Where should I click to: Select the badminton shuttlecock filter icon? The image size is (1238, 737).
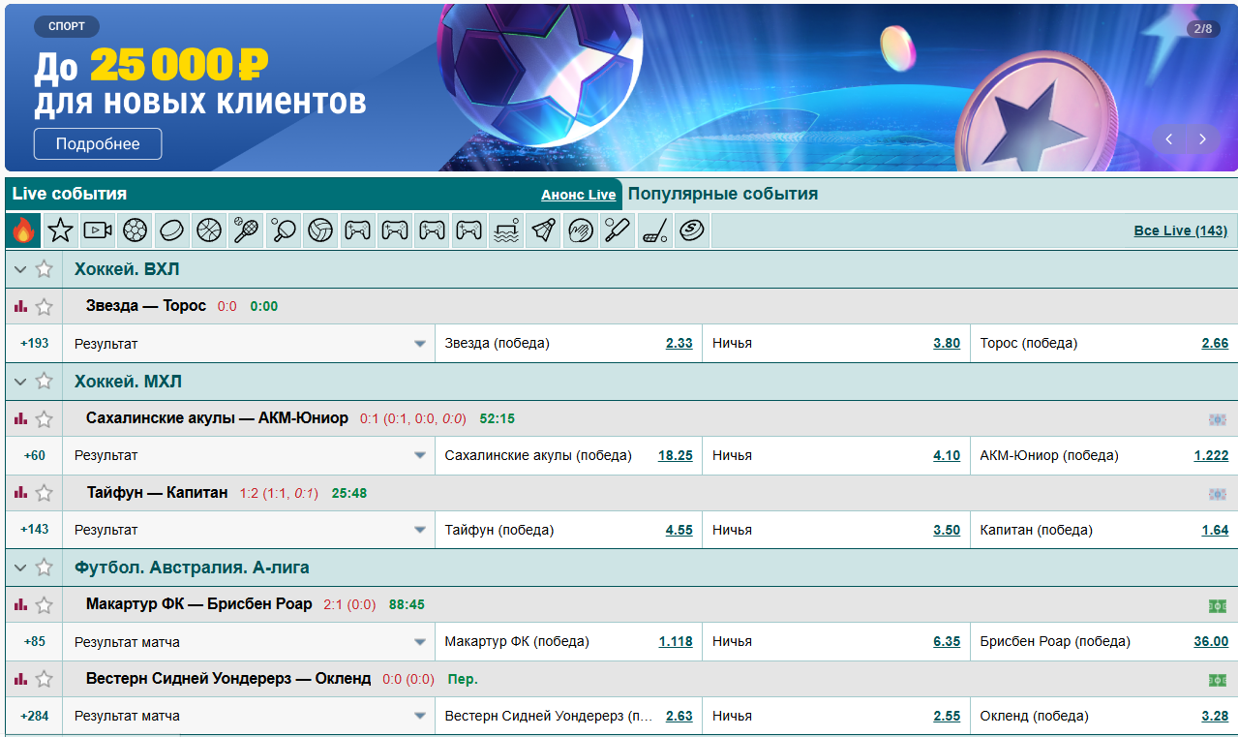544,230
